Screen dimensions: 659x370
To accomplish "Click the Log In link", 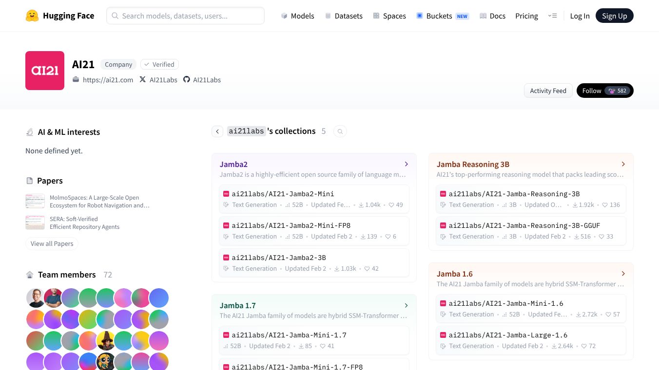I will click(580, 16).
